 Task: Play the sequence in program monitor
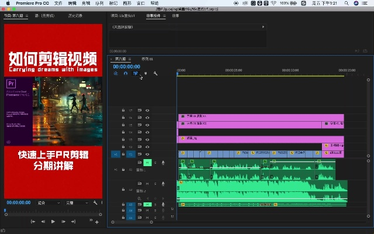pos(53,222)
